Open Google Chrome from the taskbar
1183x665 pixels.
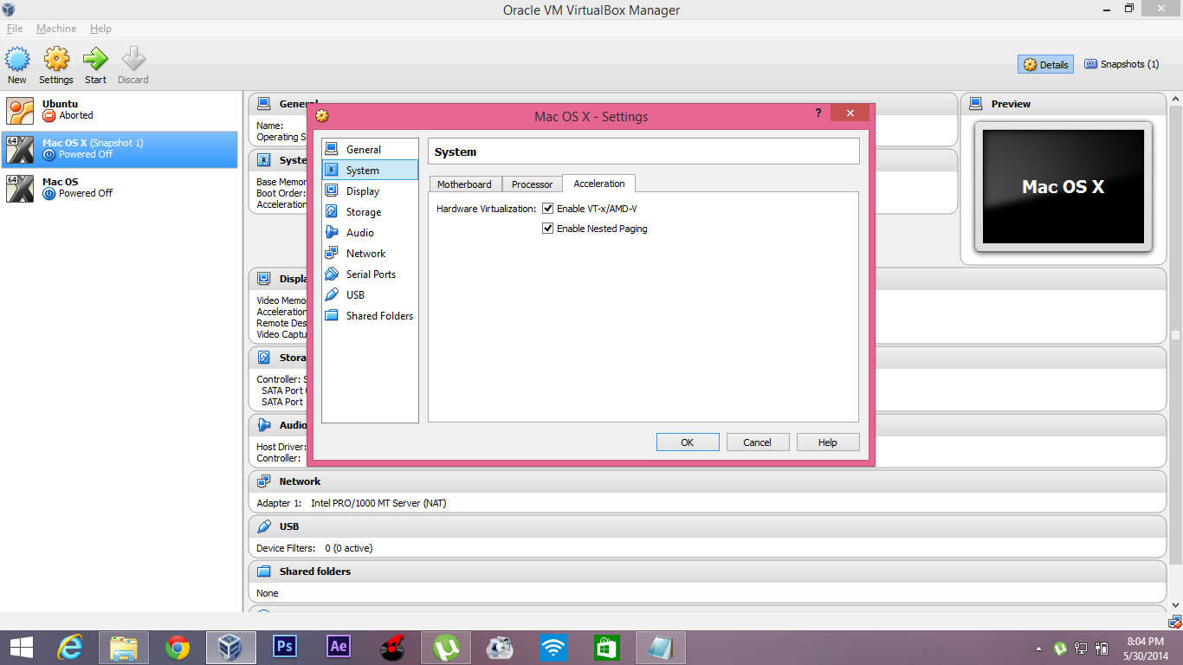coord(178,648)
